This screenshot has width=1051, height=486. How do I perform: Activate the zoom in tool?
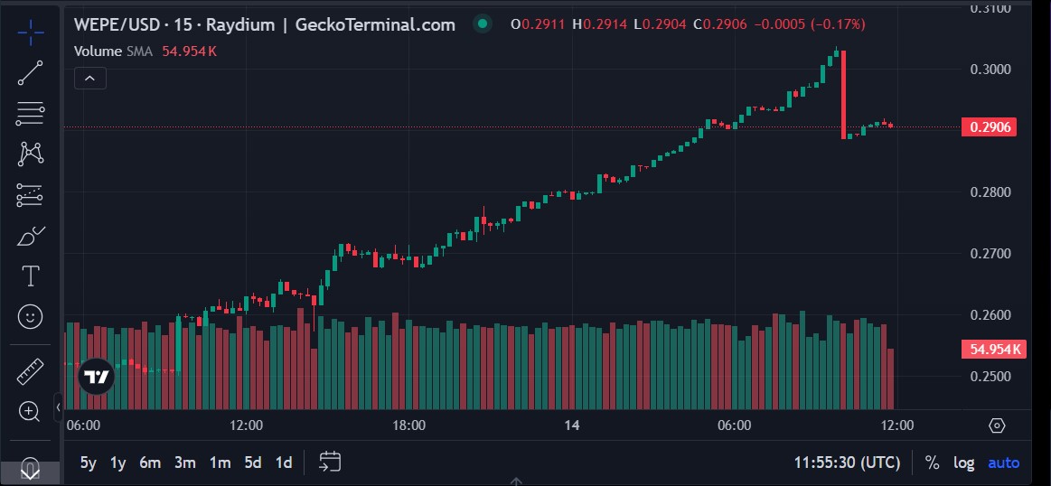(x=30, y=411)
